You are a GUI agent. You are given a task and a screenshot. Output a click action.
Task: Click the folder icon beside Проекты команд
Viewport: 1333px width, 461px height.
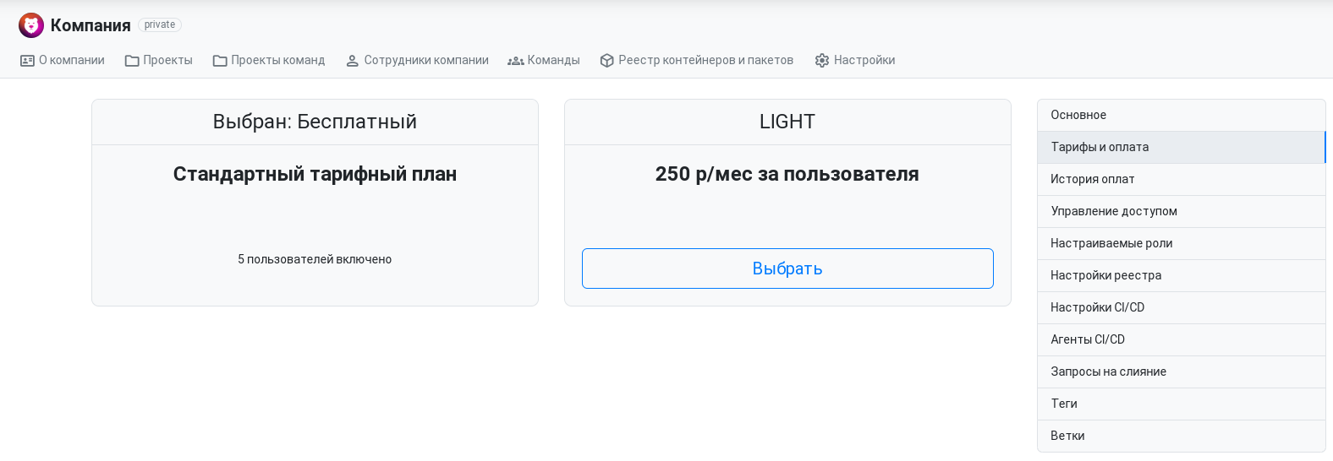[x=220, y=61]
